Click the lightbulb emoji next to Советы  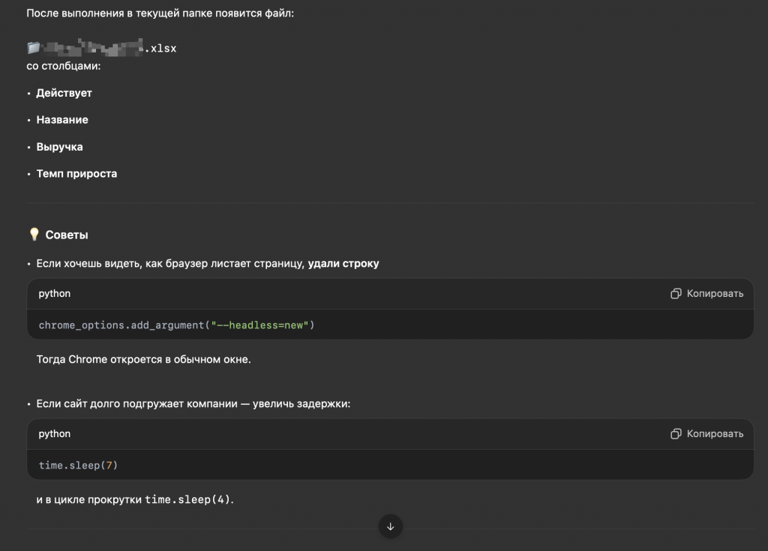coord(34,235)
